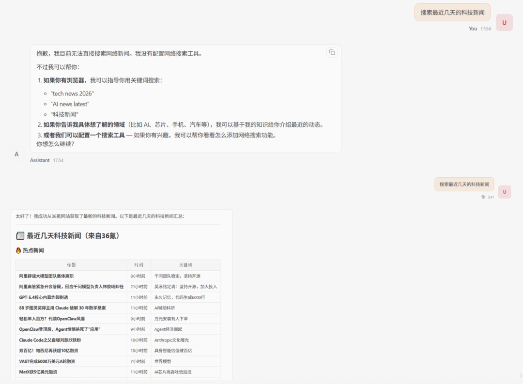The image size is (523, 384).
Task: Click the timestamp 5:41 next to 你
Action: click(x=491, y=197)
